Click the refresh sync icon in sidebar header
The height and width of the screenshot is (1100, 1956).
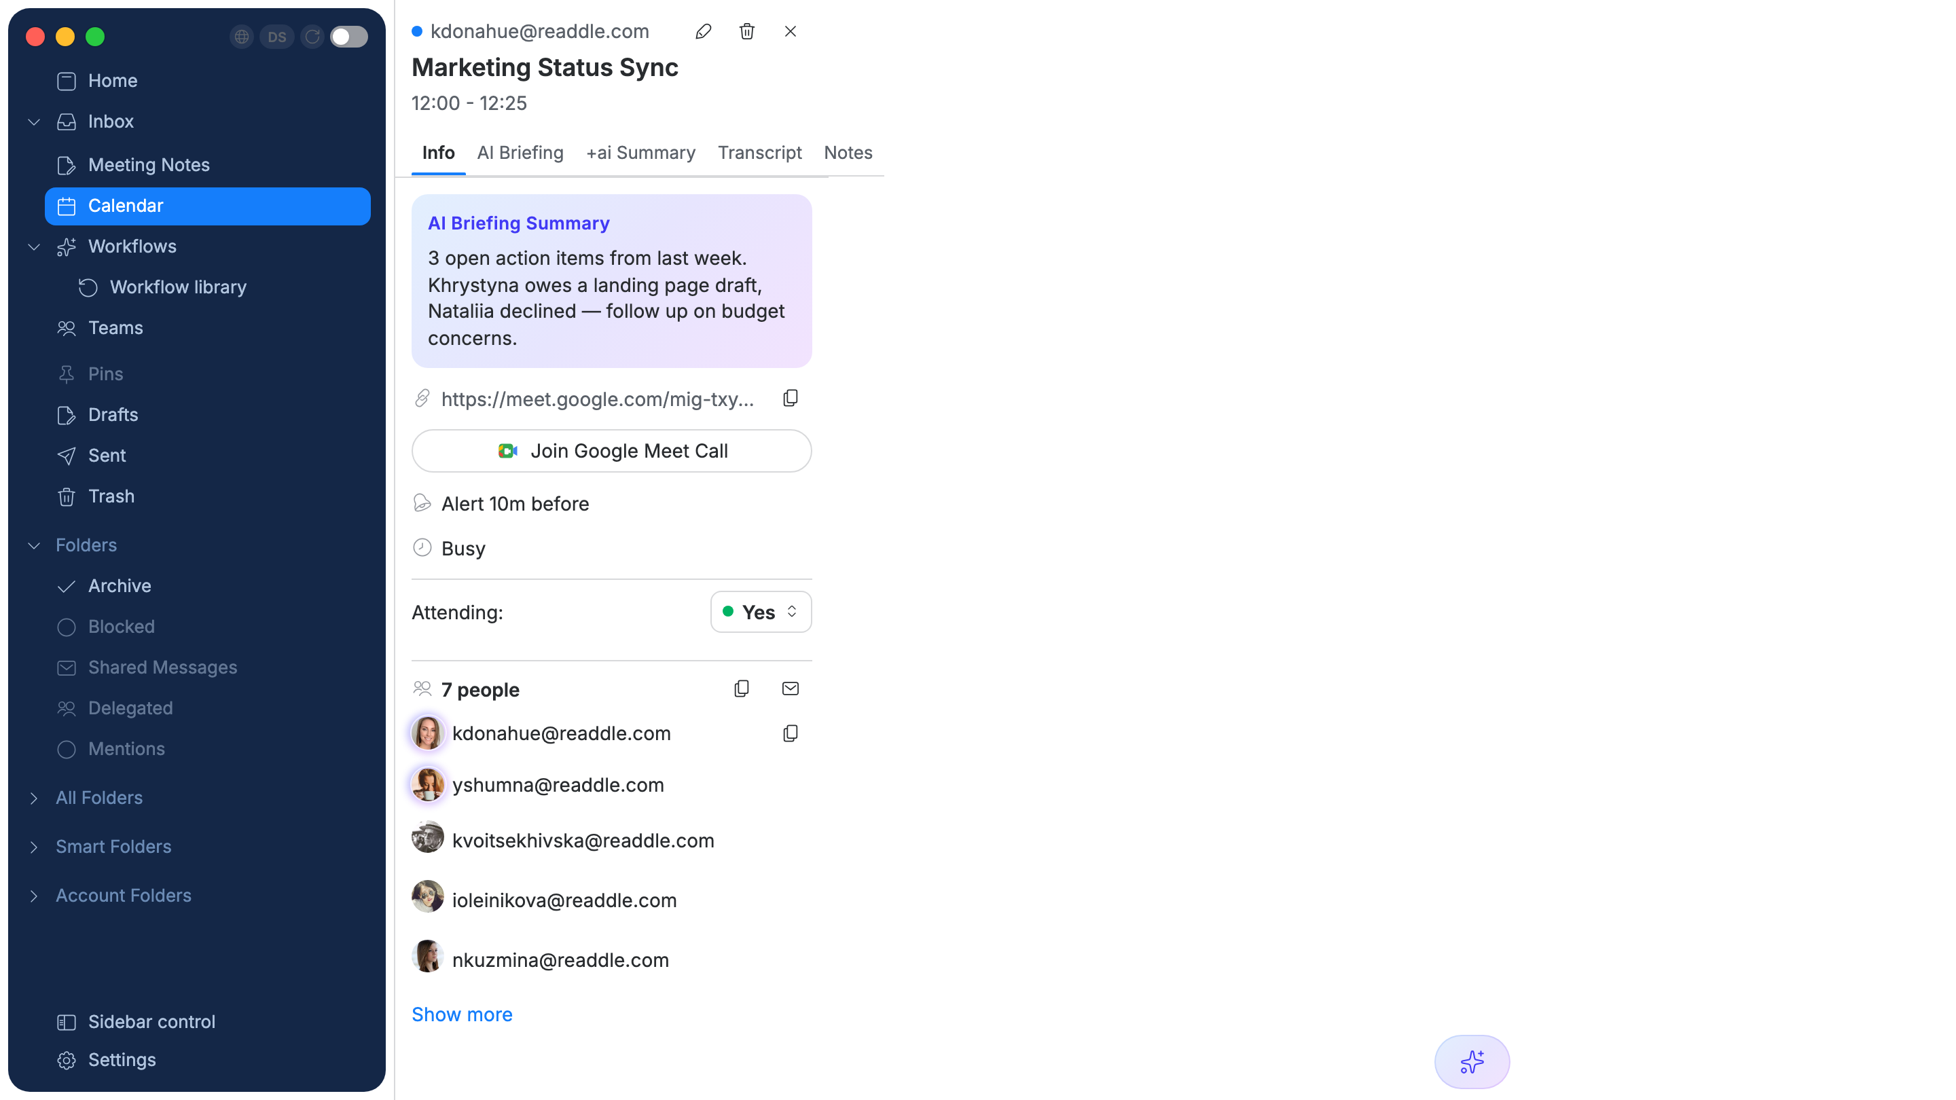[x=312, y=37]
